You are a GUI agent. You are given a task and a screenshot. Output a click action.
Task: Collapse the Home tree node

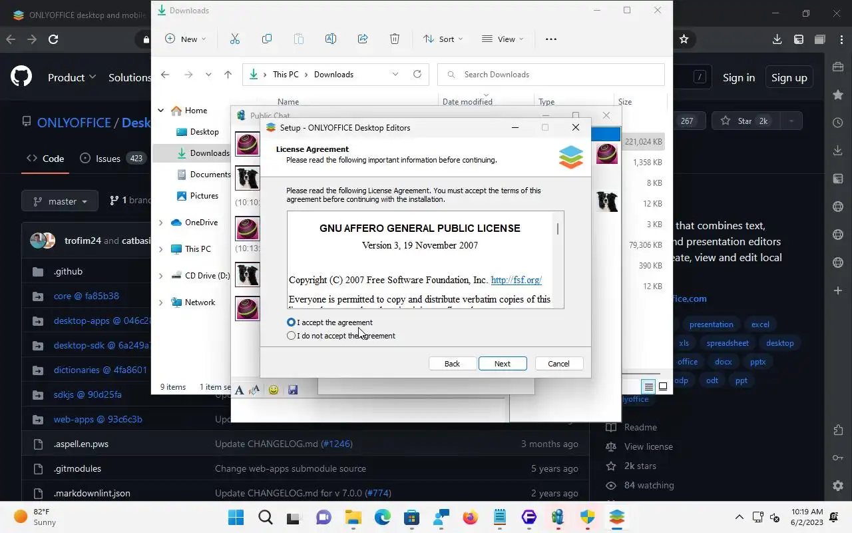coord(160,111)
